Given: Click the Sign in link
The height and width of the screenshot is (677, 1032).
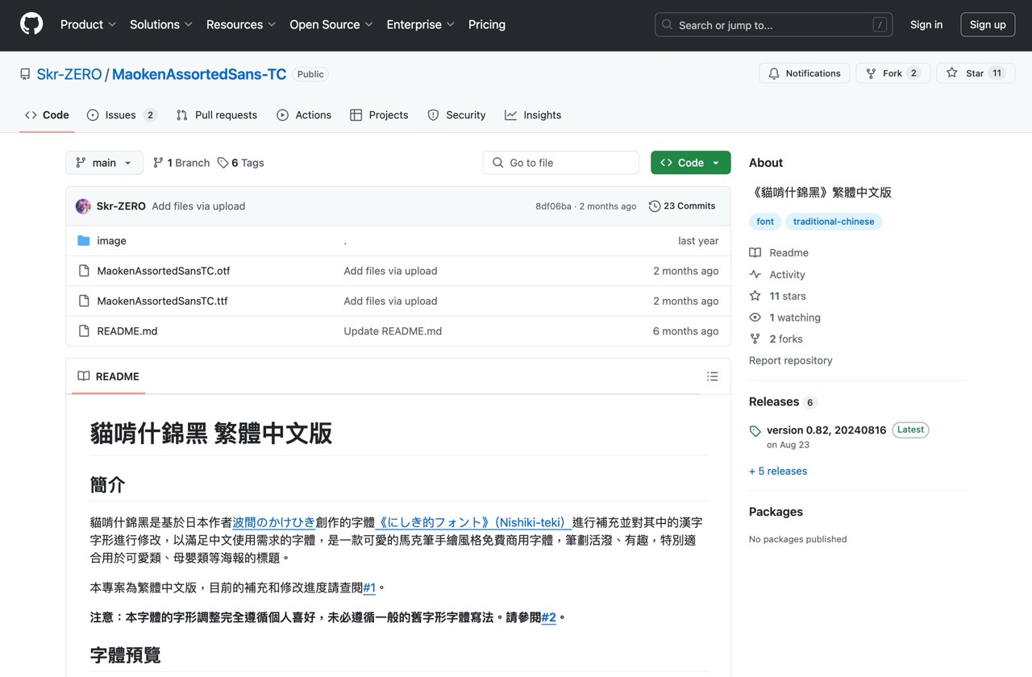Looking at the screenshot, I should pos(926,25).
